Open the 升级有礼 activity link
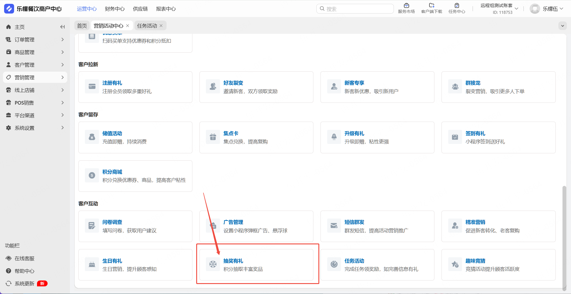This screenshot has width=571, height=294. pos(354,134)
